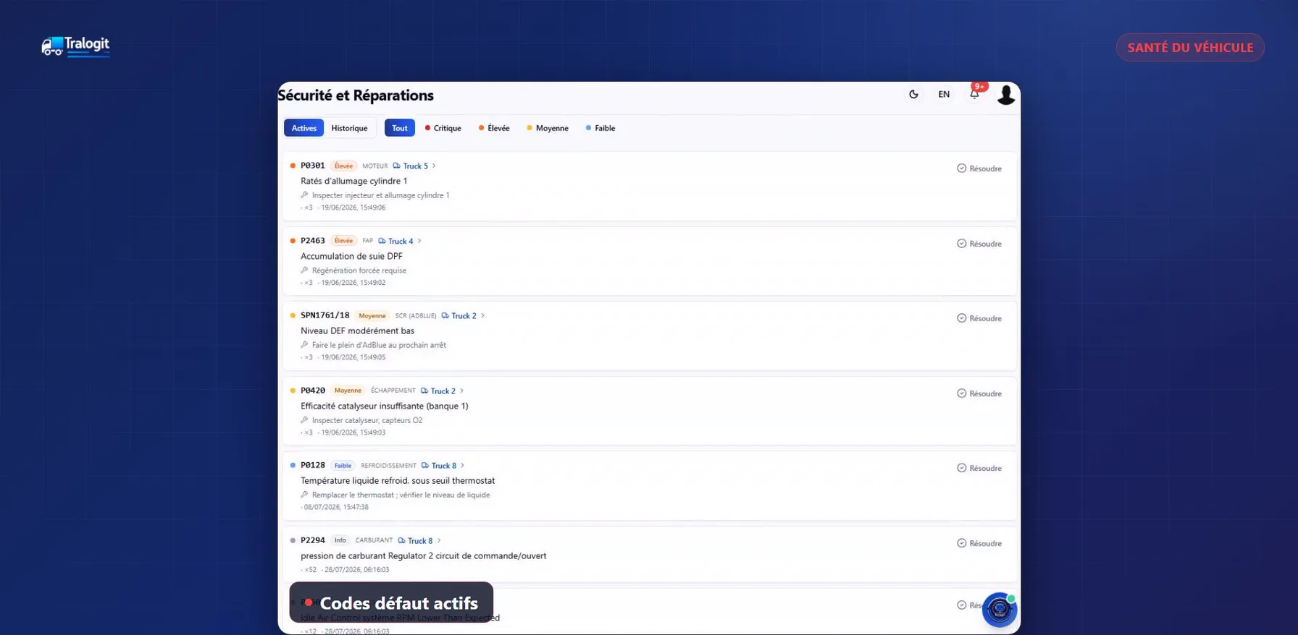Click the 'Codes défaut actifs' caption
The width and height of the screenshot is (1298, 635).
click(x=391, y=602)
